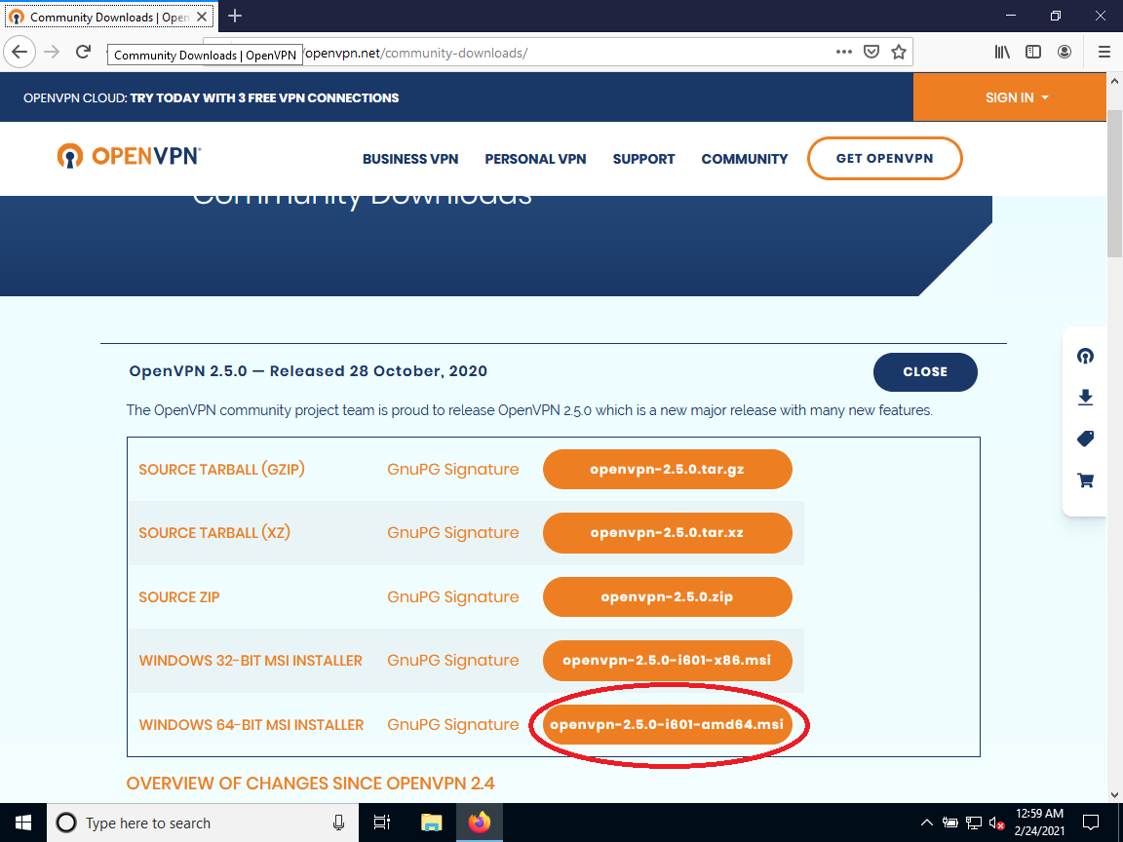Open File Explorer from the taskbar
Screen dimensions: 1123x842
[x=431, y=823]
